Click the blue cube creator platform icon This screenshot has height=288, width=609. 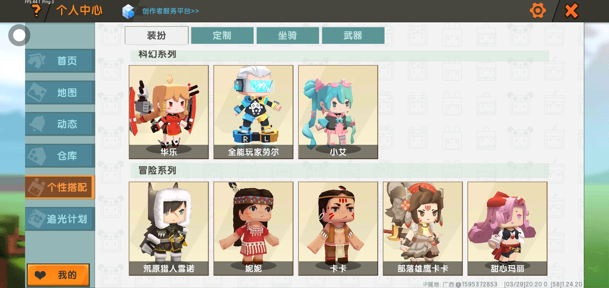[128, 11]
